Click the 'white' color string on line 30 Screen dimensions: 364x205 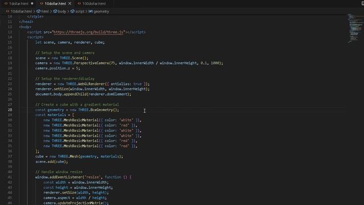click(126, 120)
